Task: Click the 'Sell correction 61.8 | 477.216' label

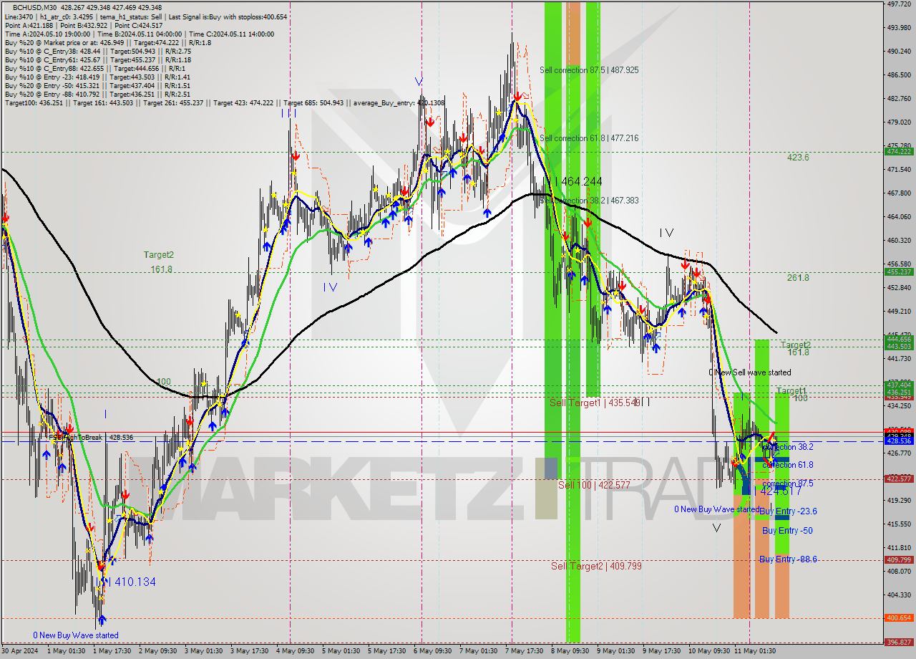Action: point(589,138)
